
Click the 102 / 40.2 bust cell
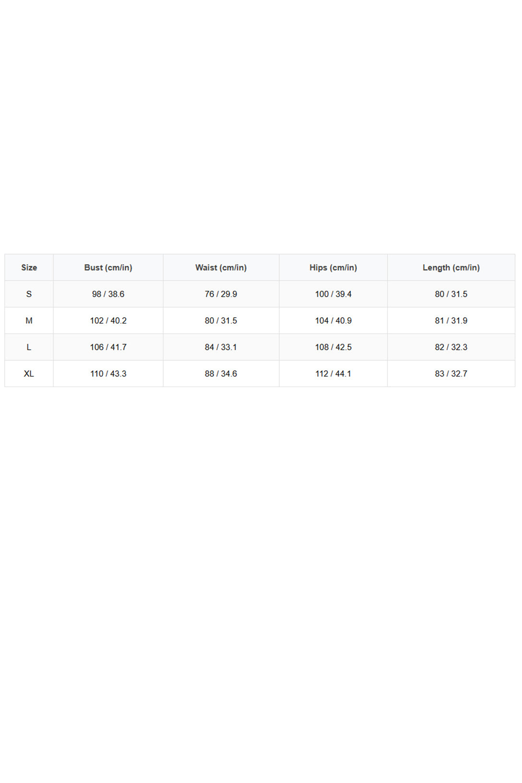[108, 320]
